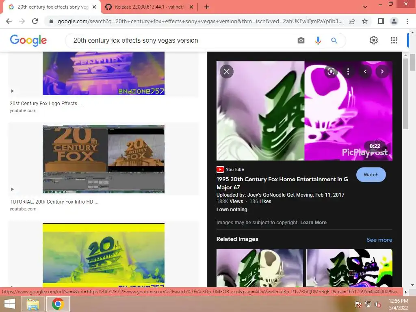
Task: Open the browser side panel
Action: pos(381,21)
